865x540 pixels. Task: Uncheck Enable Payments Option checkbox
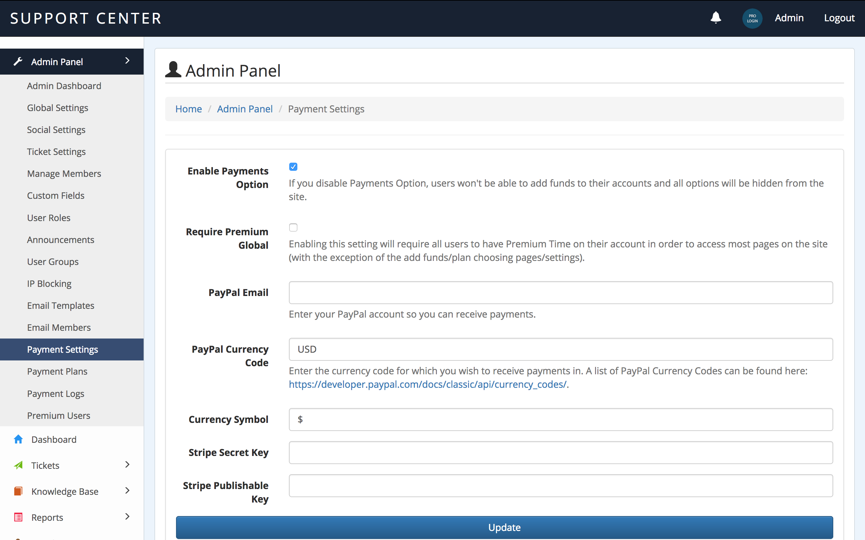[293, 167]
